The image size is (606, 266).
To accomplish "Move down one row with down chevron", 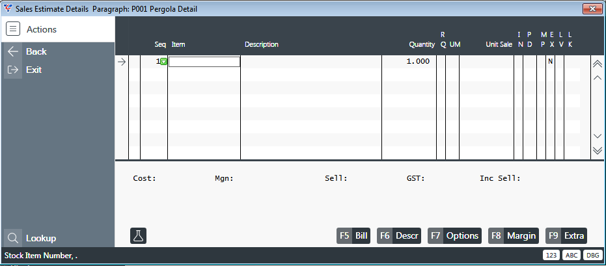I will [x=598, y=136].
